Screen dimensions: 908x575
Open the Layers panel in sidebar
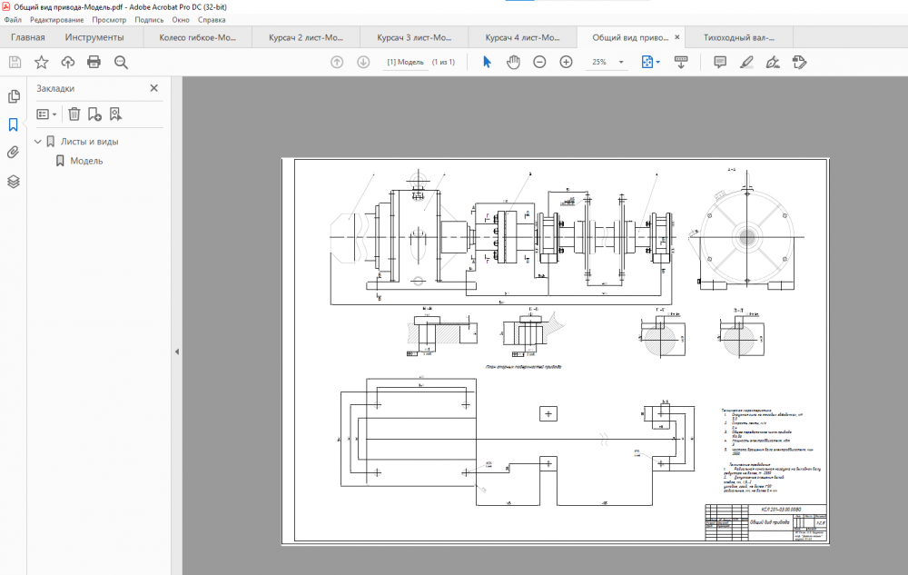point(13,181)
